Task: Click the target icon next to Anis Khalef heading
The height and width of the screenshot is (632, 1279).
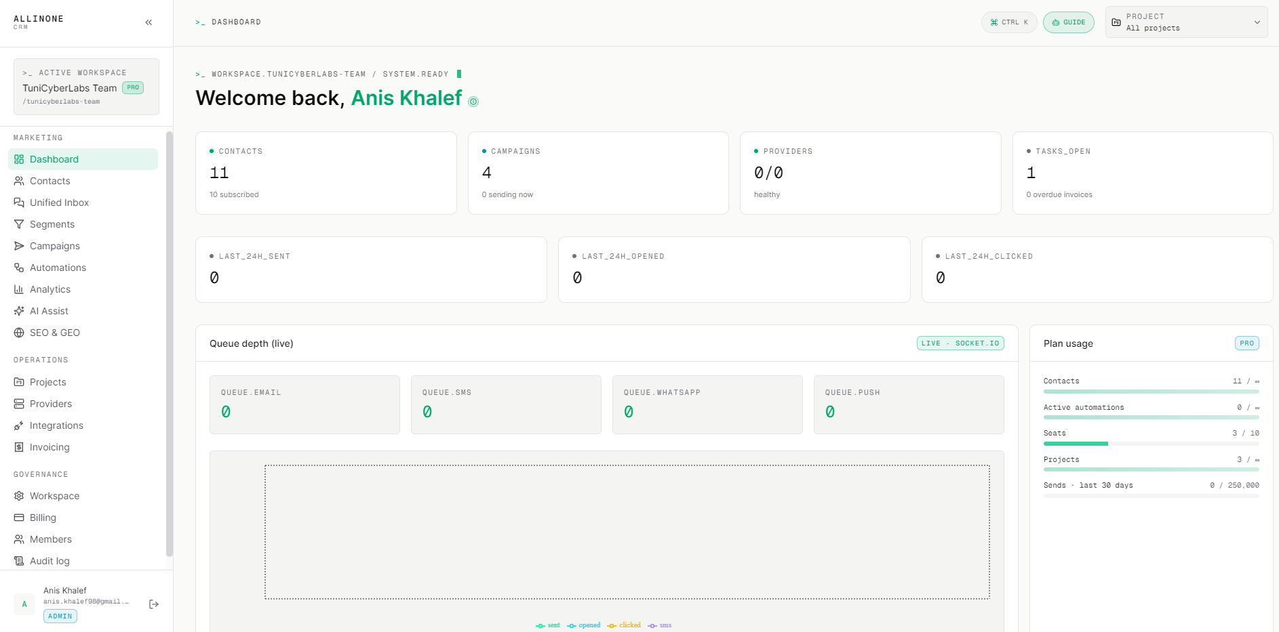Action: 473,102
